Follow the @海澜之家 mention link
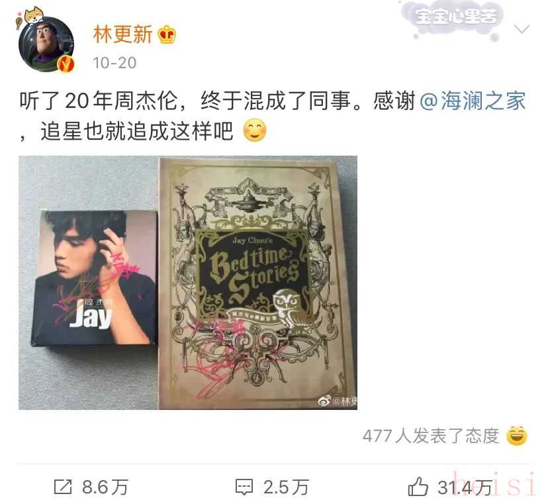Image resolution: width=548 pixels, height=504 pixels. click(x=473, y=101)
